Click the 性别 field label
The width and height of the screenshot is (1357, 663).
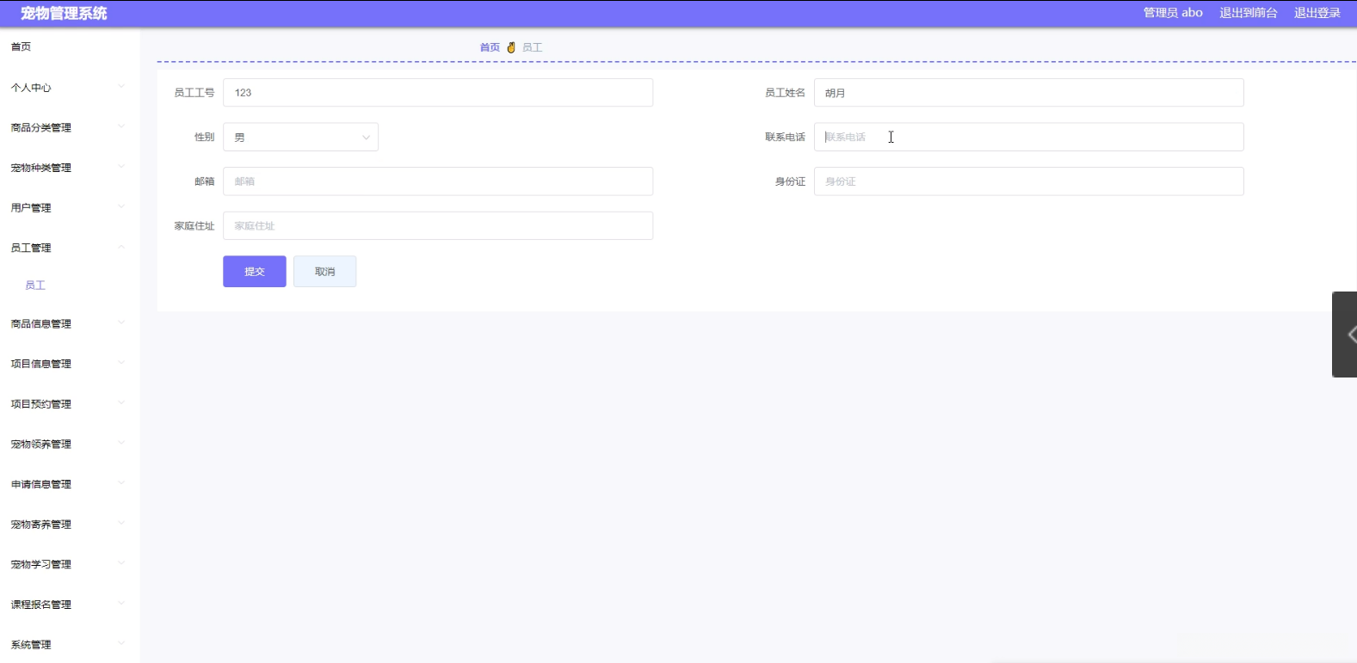click(205, 137)
